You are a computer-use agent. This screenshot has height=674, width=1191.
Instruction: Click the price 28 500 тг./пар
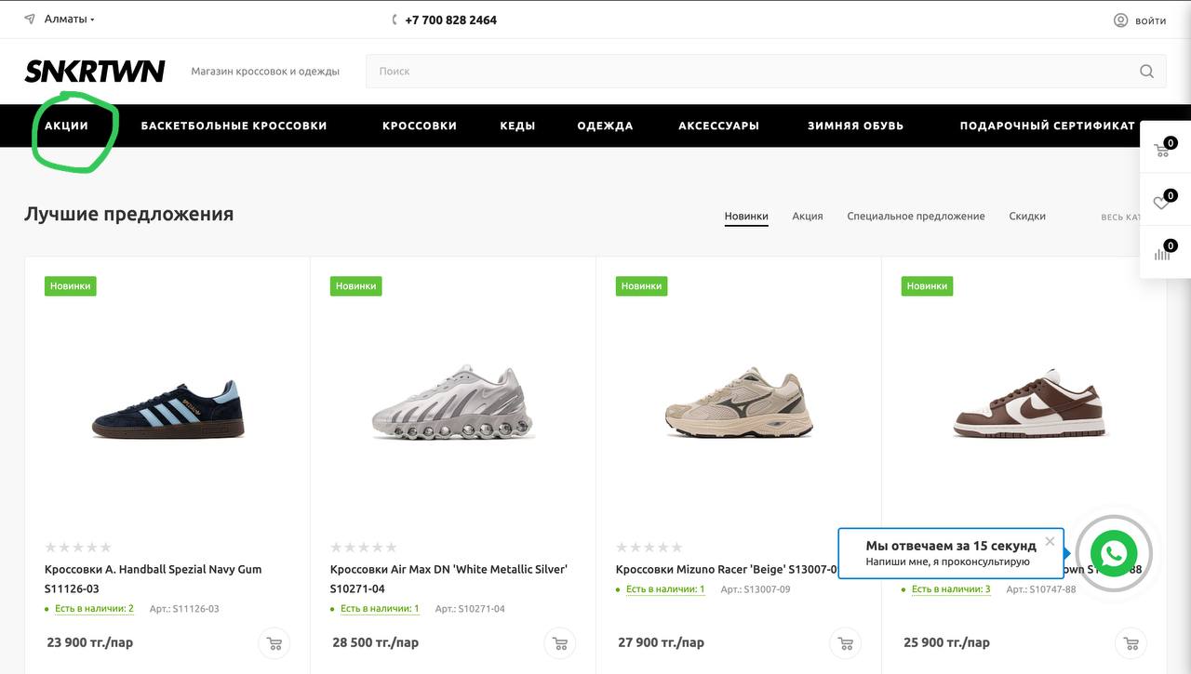(376, 642)
